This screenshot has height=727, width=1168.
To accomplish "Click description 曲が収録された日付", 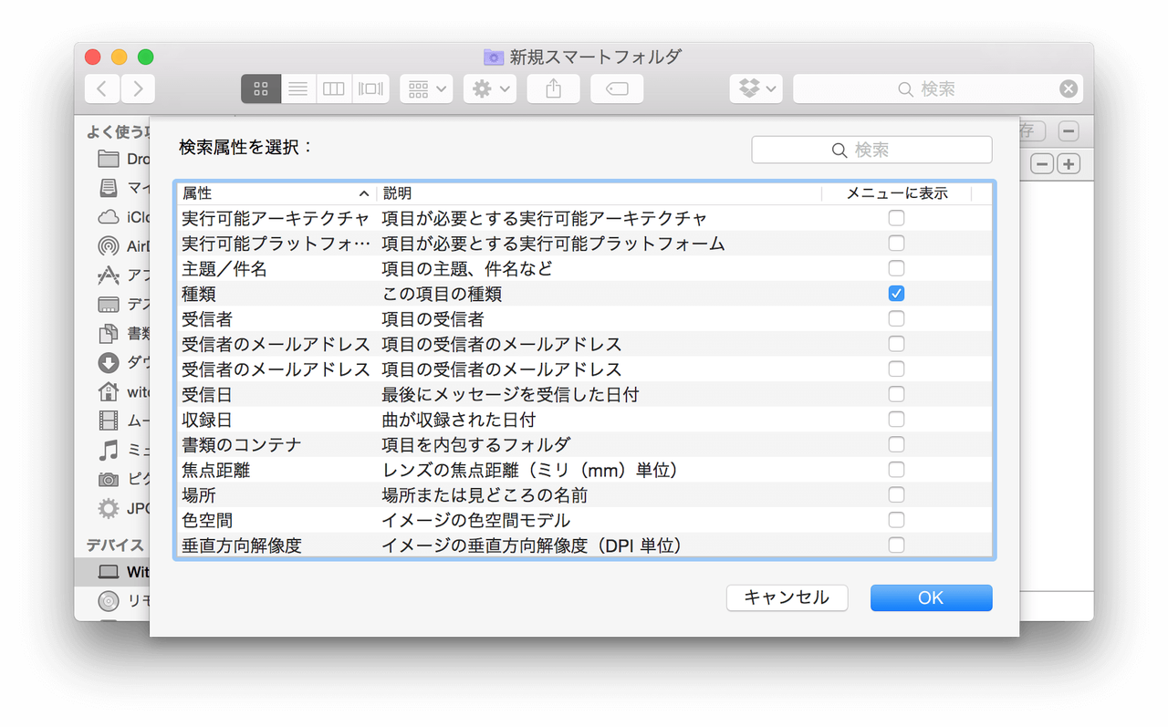I will [458, 421].
